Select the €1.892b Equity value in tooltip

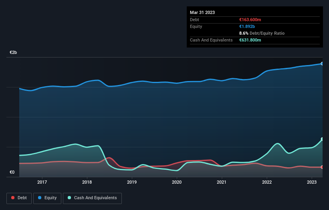point(247,26)
